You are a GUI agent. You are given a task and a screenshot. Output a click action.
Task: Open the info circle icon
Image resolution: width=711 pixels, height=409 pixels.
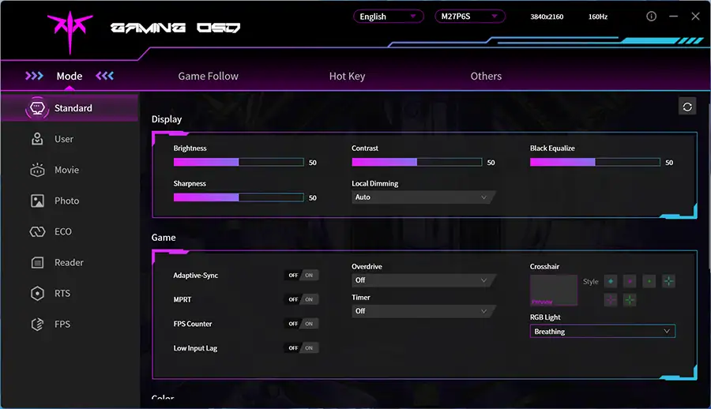[x=651, y=17]
